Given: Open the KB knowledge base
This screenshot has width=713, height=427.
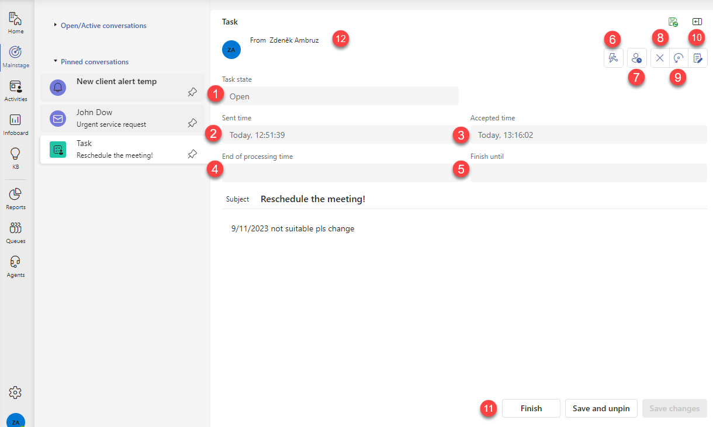Looking at the screenshot, I should coord(16,158).
